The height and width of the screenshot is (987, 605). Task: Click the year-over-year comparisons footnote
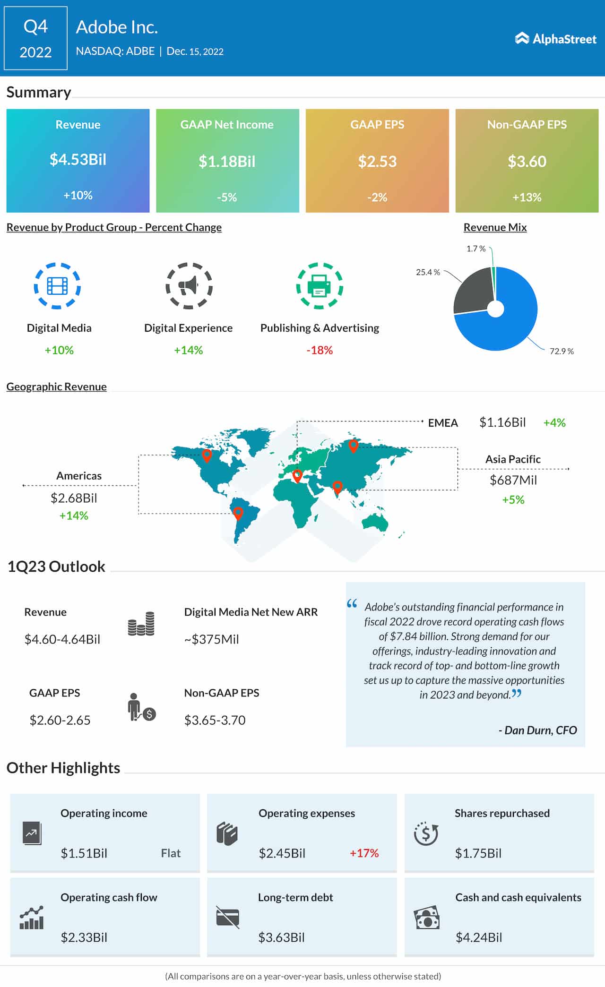click(303, 976)
